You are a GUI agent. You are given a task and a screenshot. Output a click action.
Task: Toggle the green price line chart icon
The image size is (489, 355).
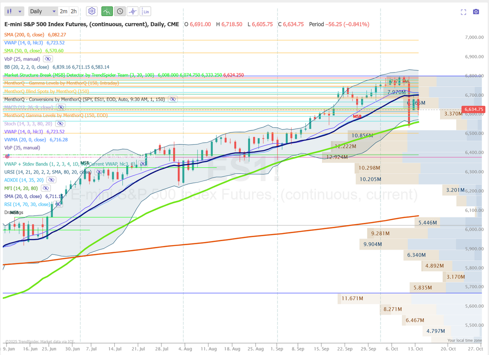click(x=107, y=11)
